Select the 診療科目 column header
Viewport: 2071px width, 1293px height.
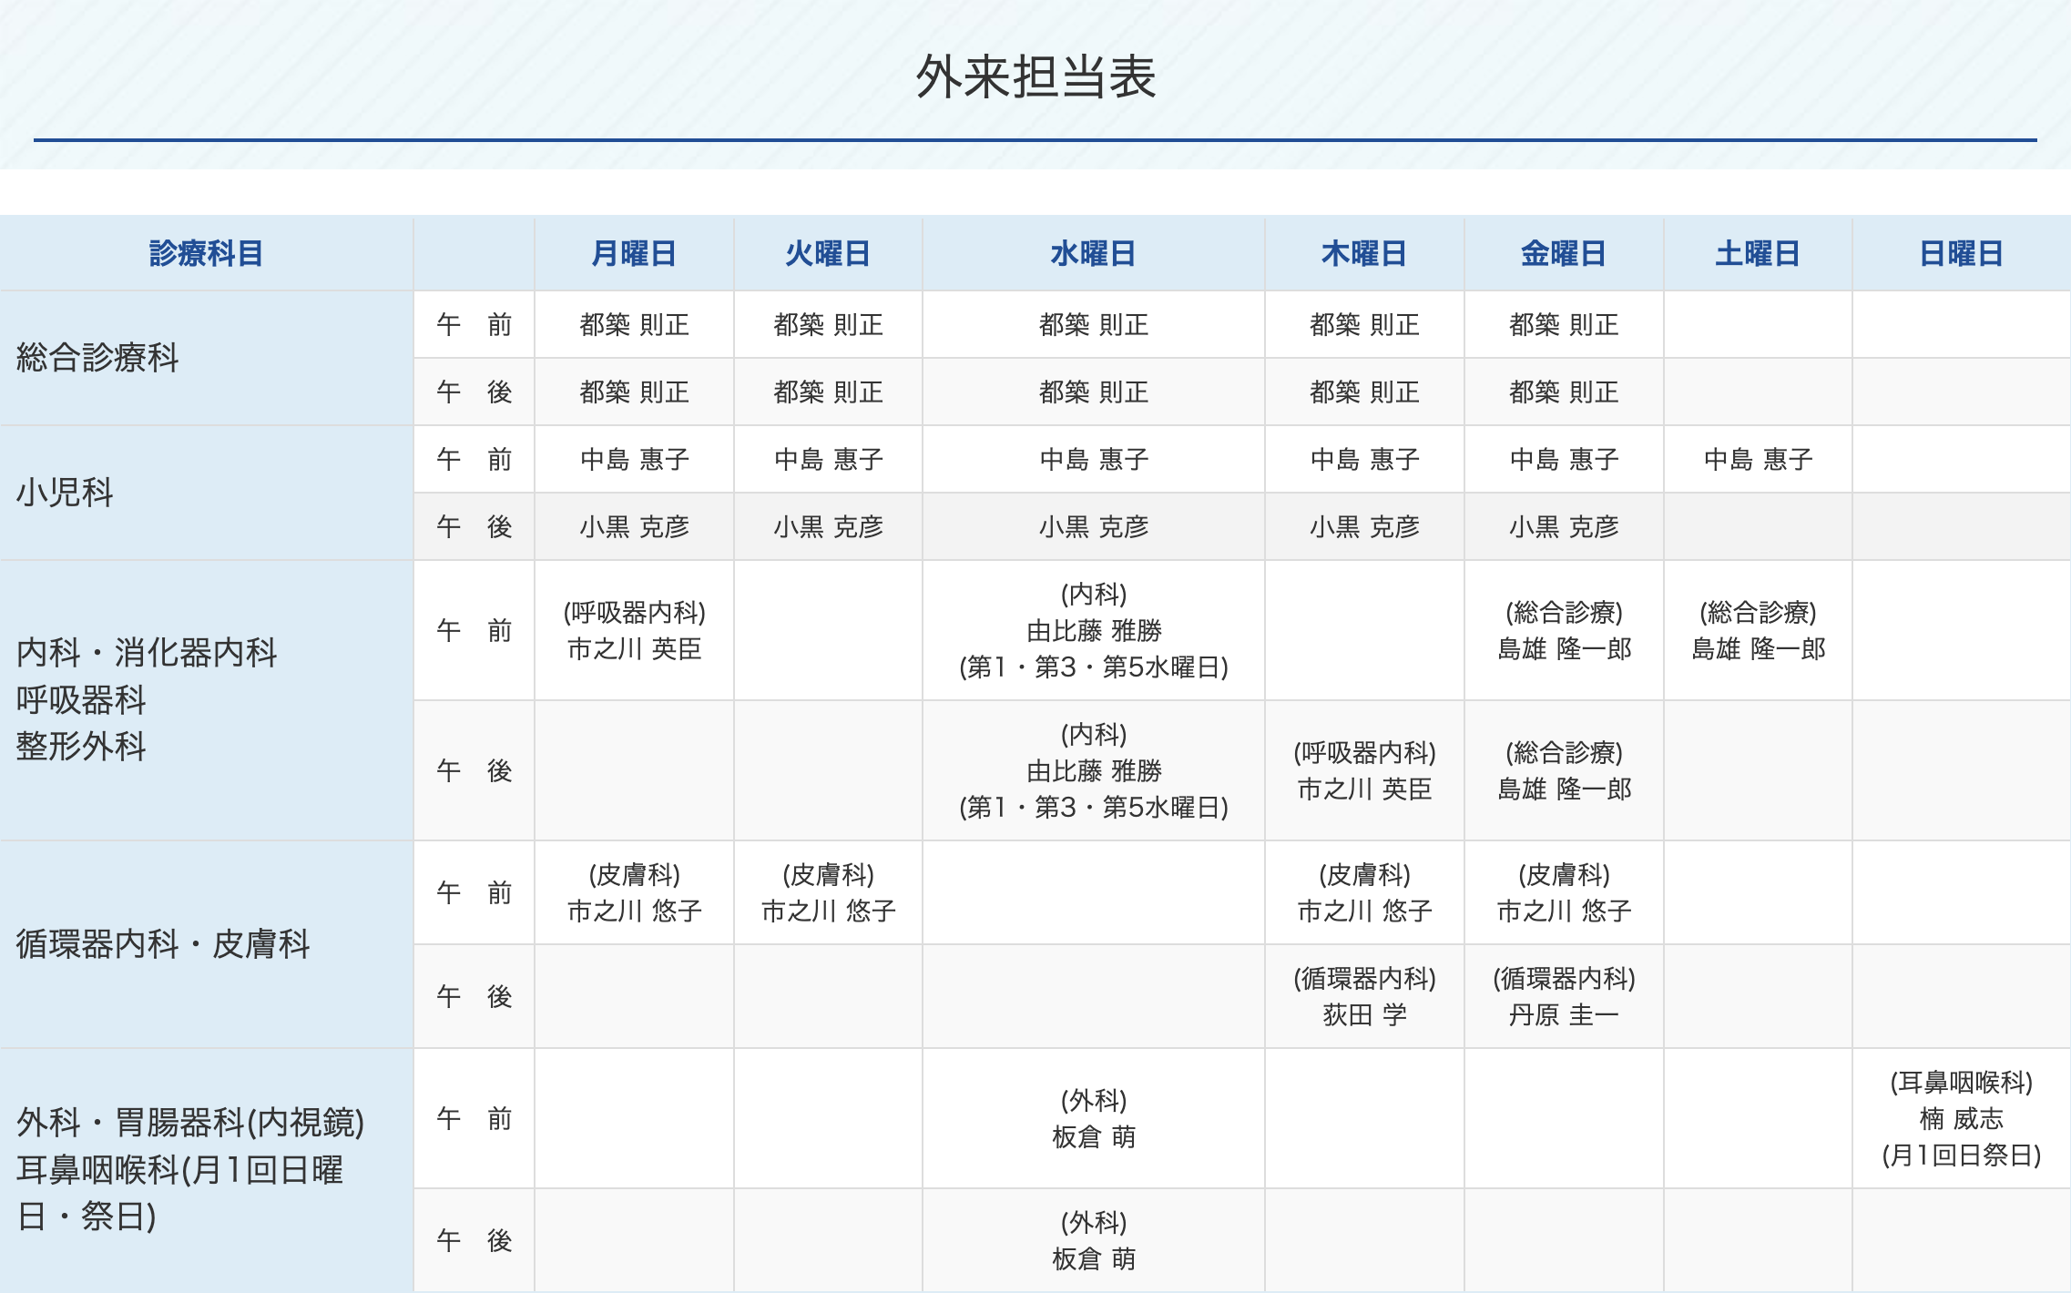tap(206, 253)
